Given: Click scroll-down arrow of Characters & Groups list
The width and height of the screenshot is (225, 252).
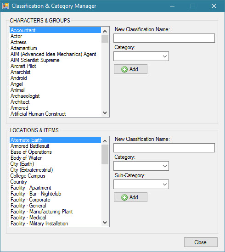Looking at the screenshot, I should pos(105,113).
